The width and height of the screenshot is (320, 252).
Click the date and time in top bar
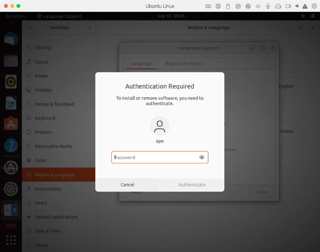[171, 16]
